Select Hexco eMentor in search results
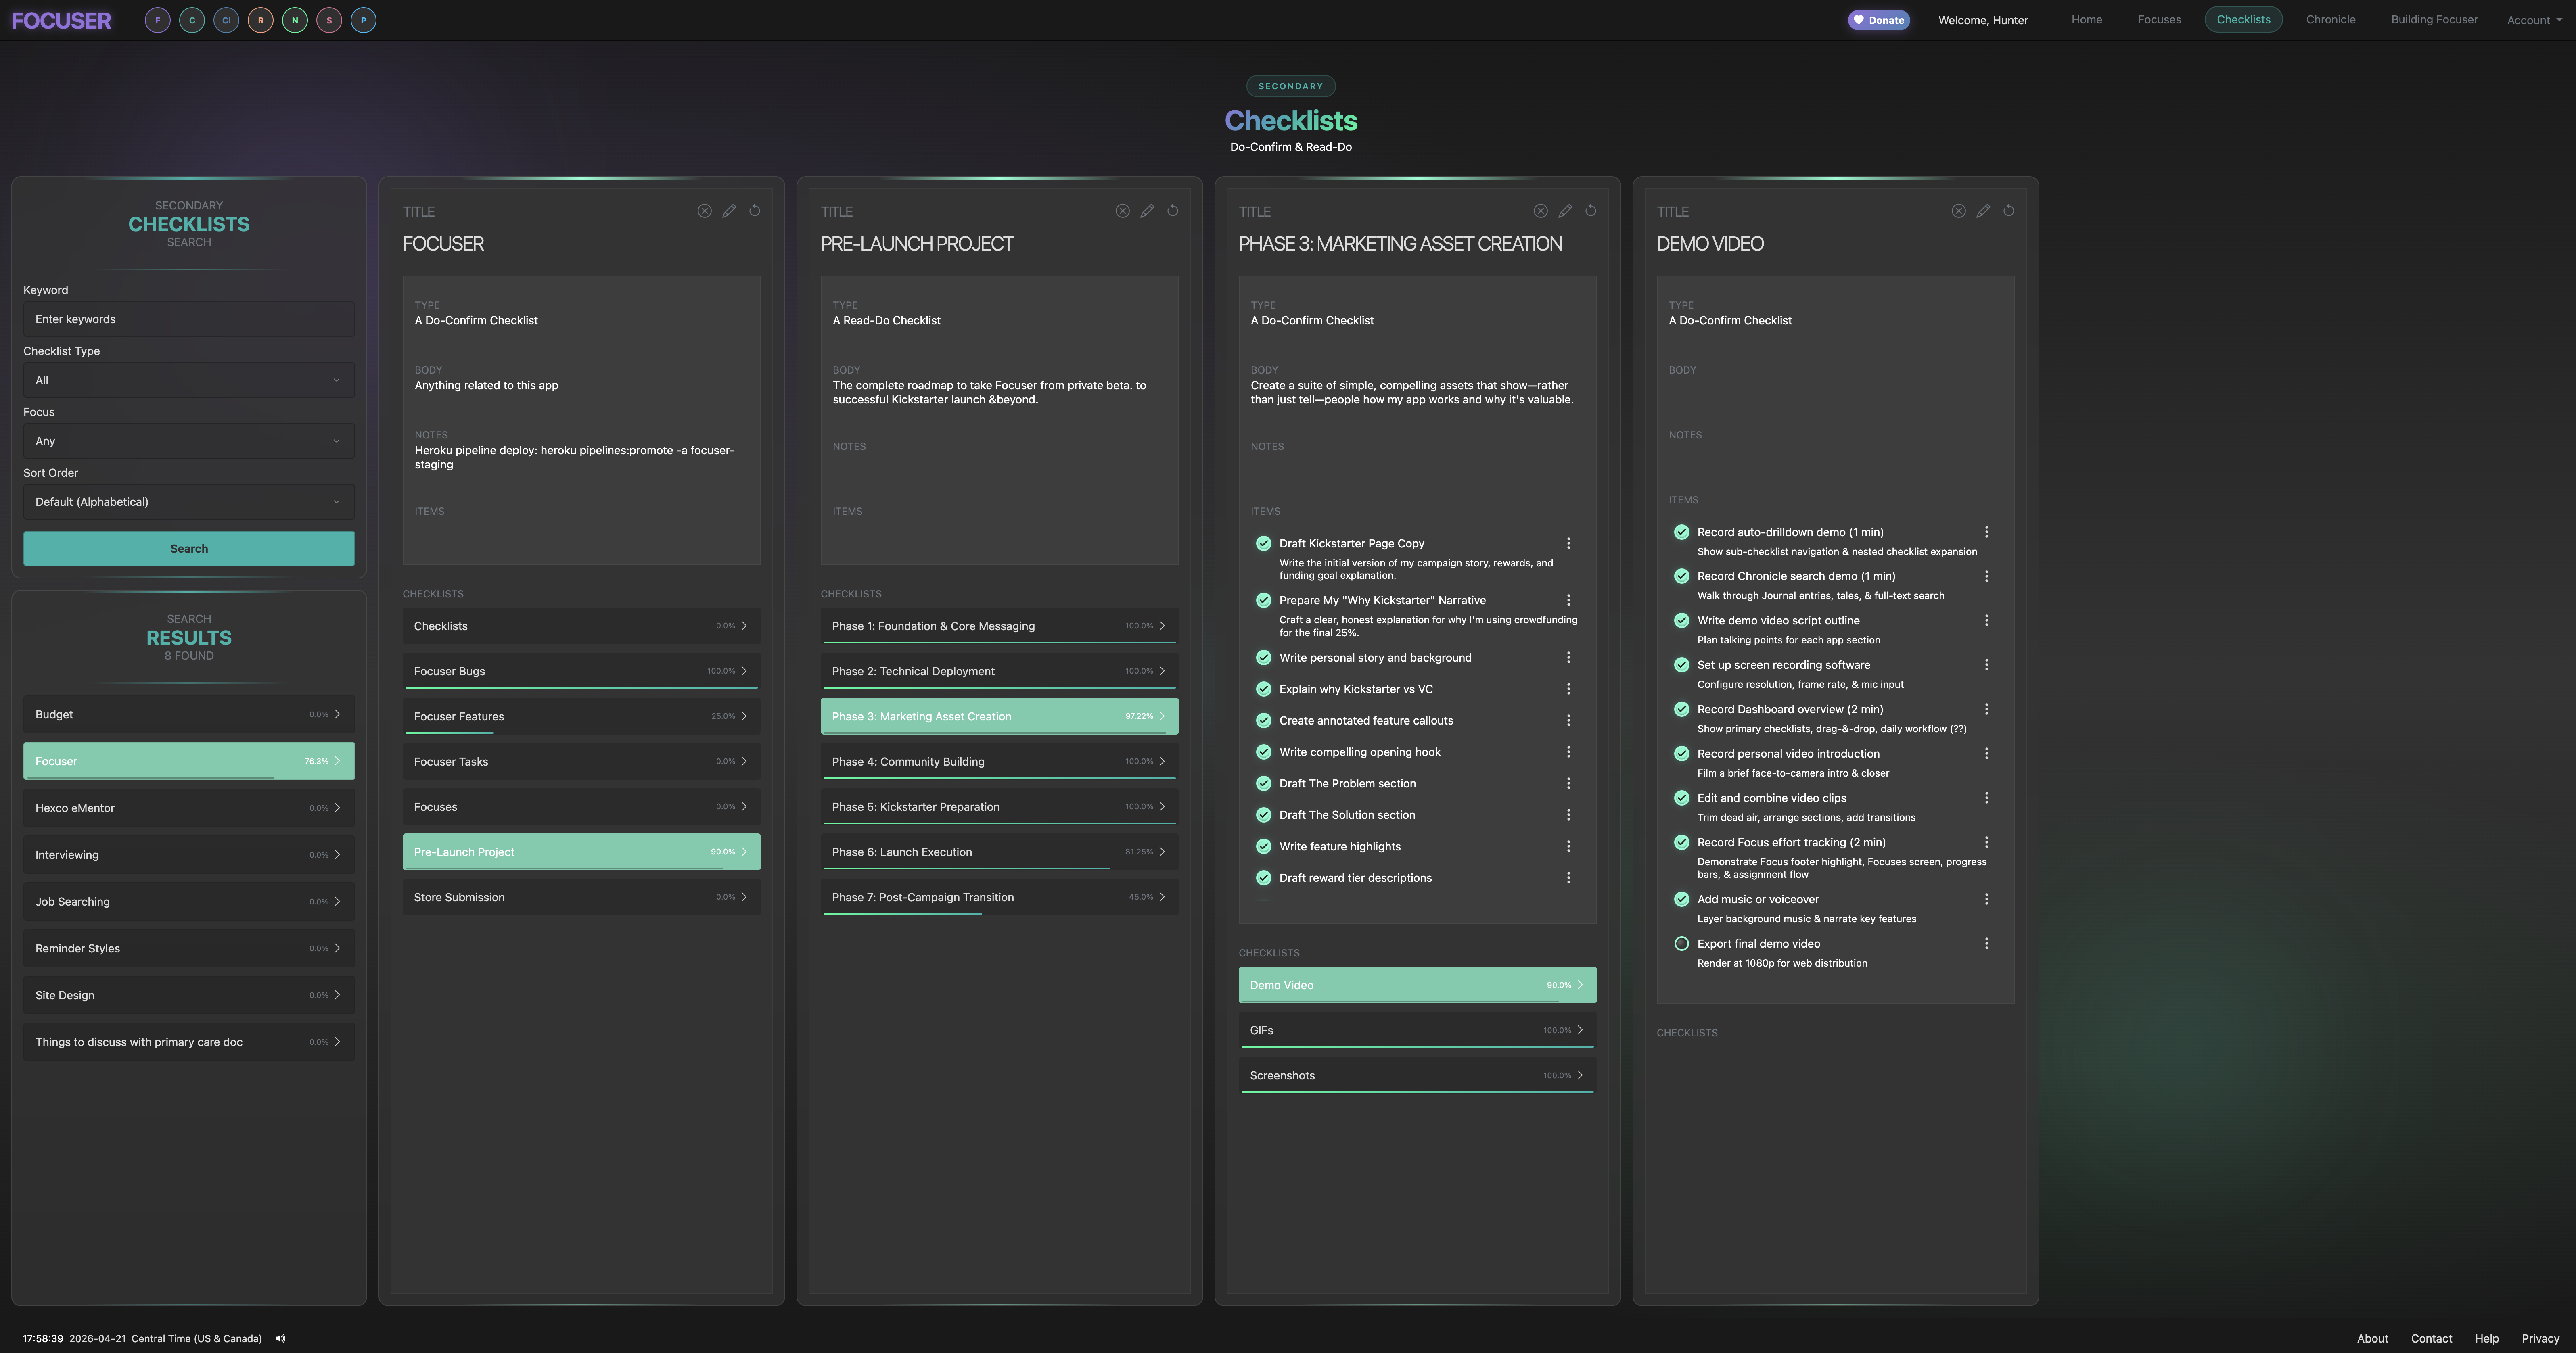This screenshot has height=1353, width=2576. coord(189,808)
